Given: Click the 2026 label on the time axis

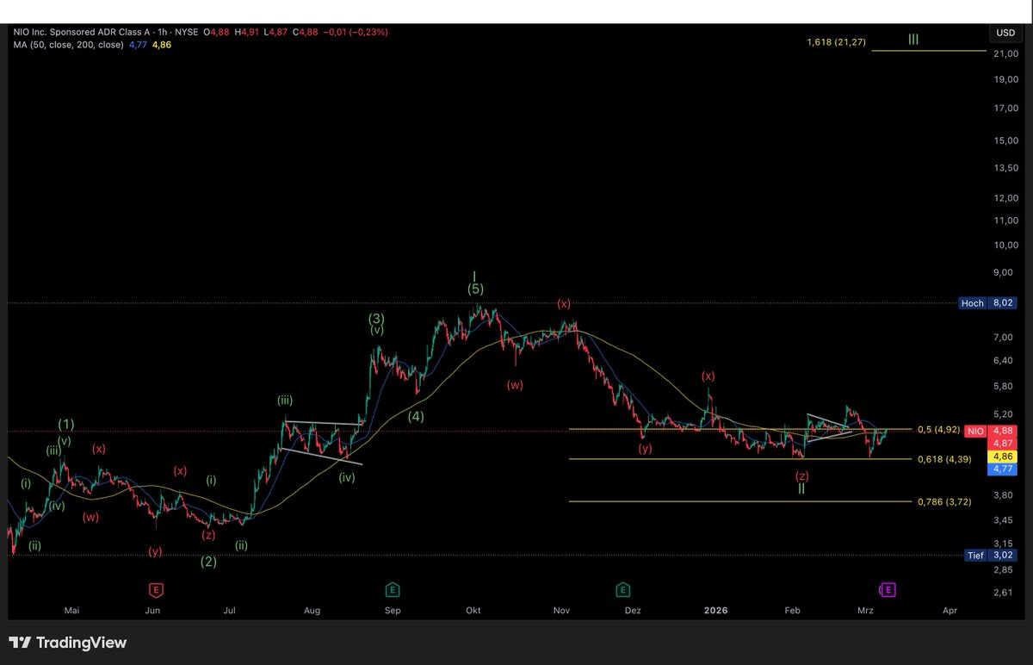Looking at the screenshot, I should pyautogui.click(x=715, y=610).
